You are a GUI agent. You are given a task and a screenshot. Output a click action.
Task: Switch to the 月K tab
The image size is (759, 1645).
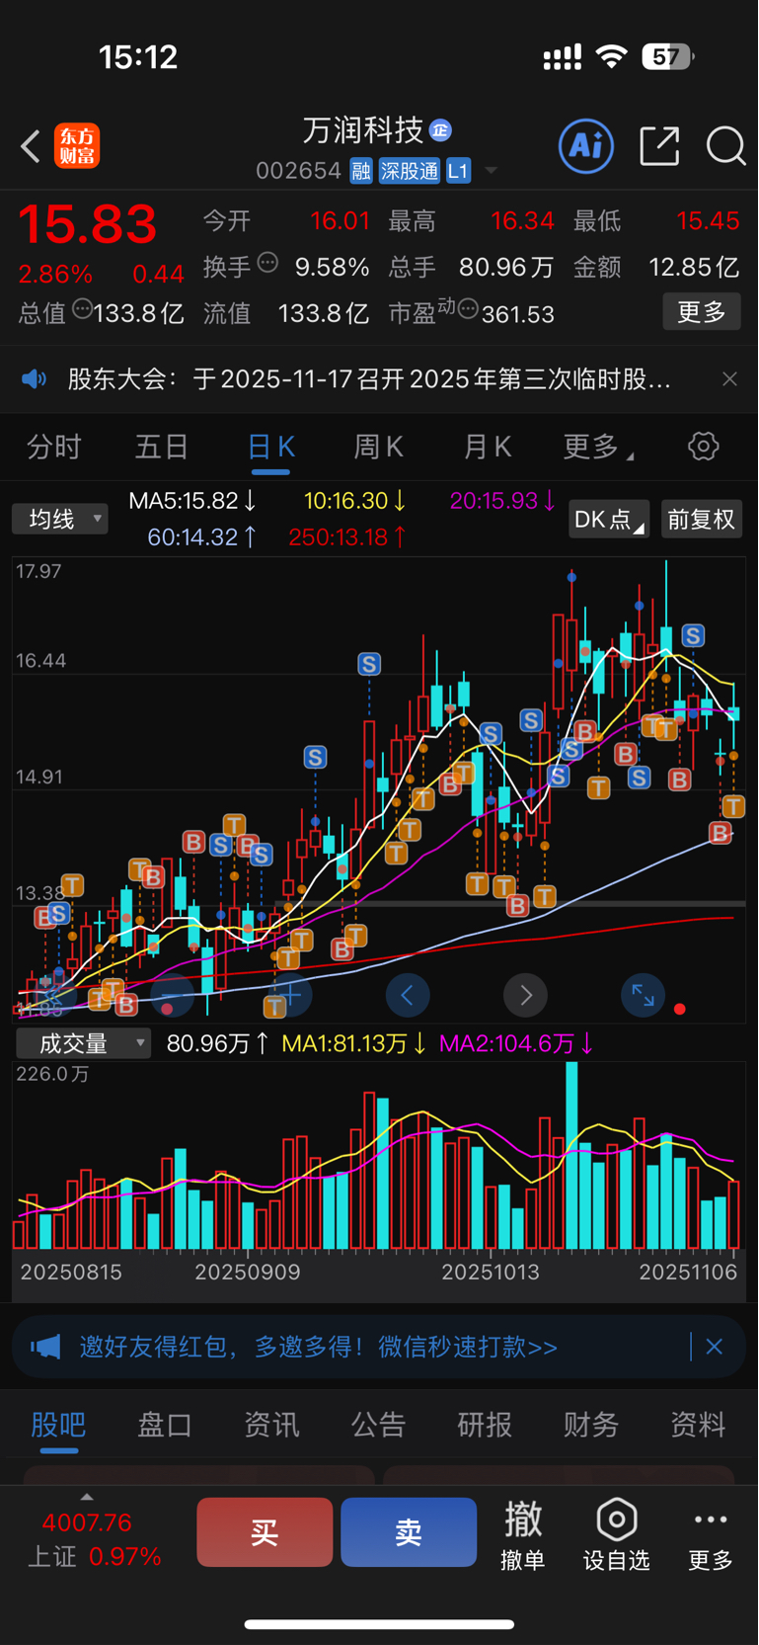coord(488,447)
